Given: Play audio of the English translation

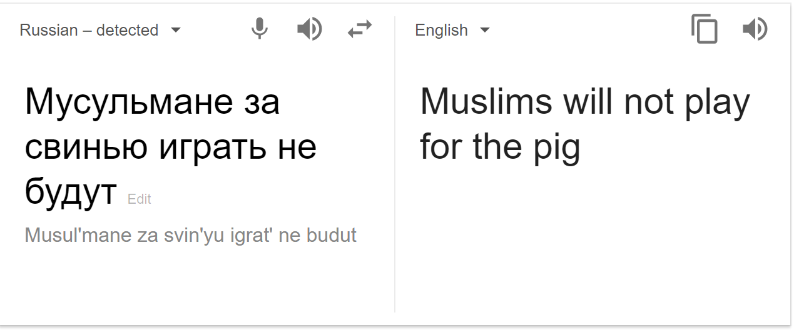Looking at the screenshot, I should click(x=755, y=29).
